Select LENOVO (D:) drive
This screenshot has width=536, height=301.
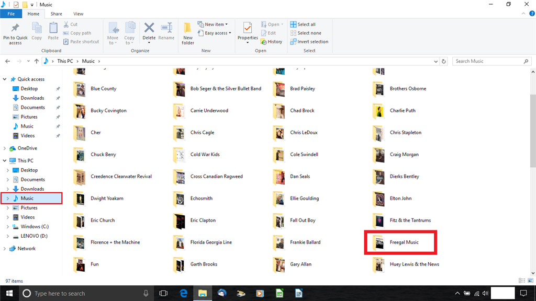[34, 236]
